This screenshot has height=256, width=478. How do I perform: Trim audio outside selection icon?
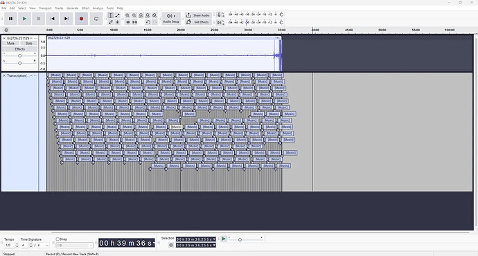127,22
